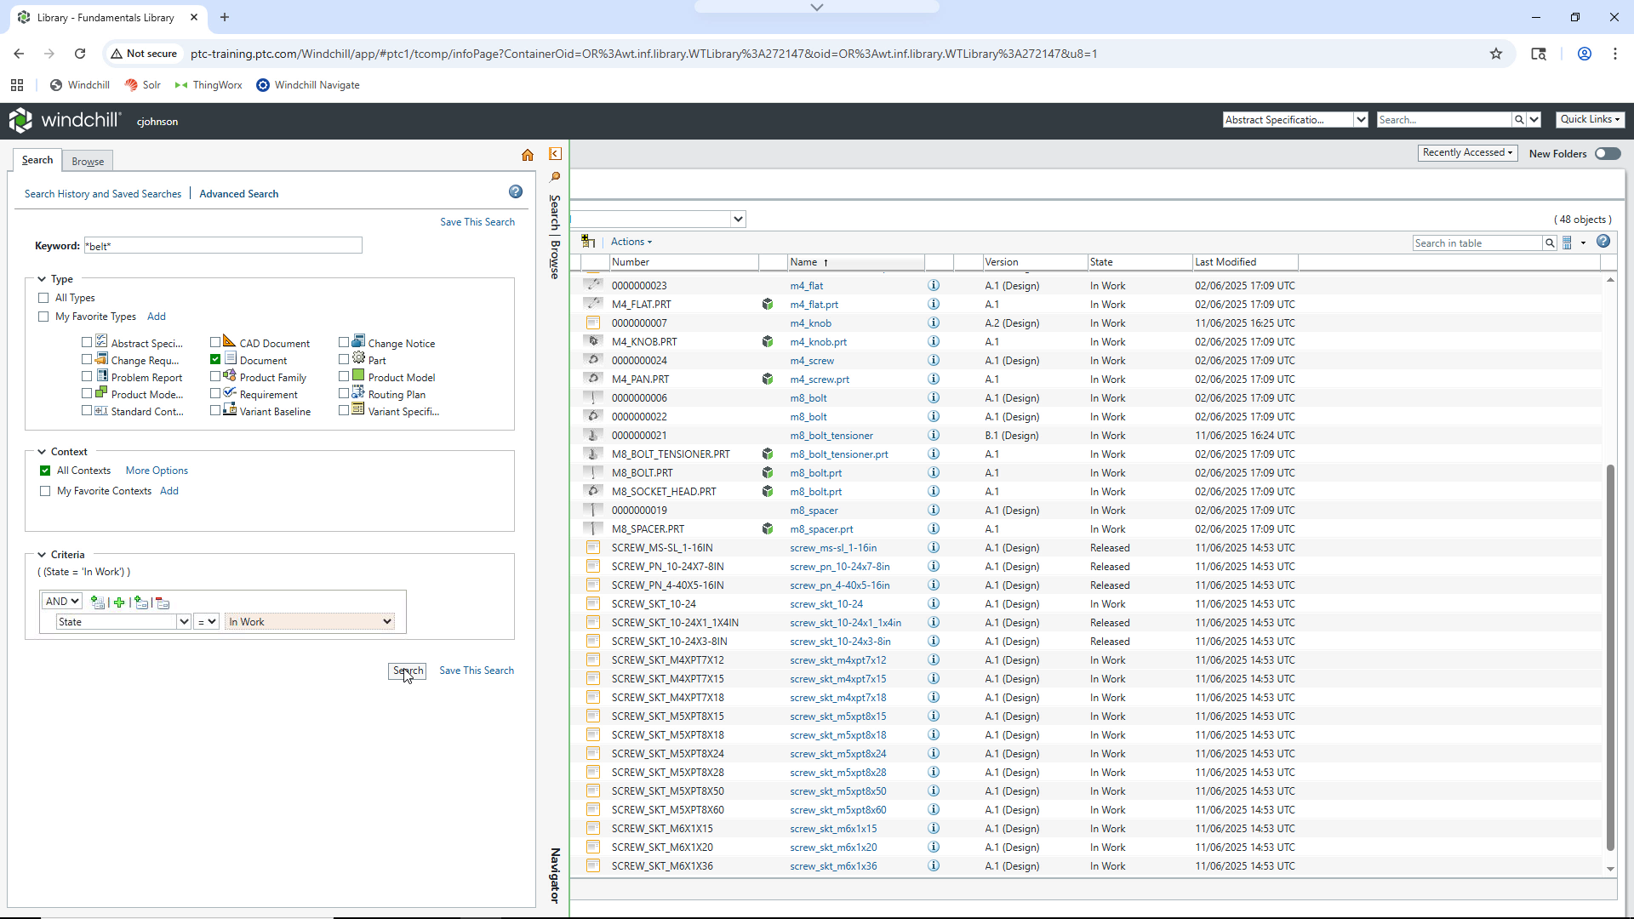View information for m4_flat row
Image resolution: width=1634 pixels, height=919 pixels.
[934, 286]
